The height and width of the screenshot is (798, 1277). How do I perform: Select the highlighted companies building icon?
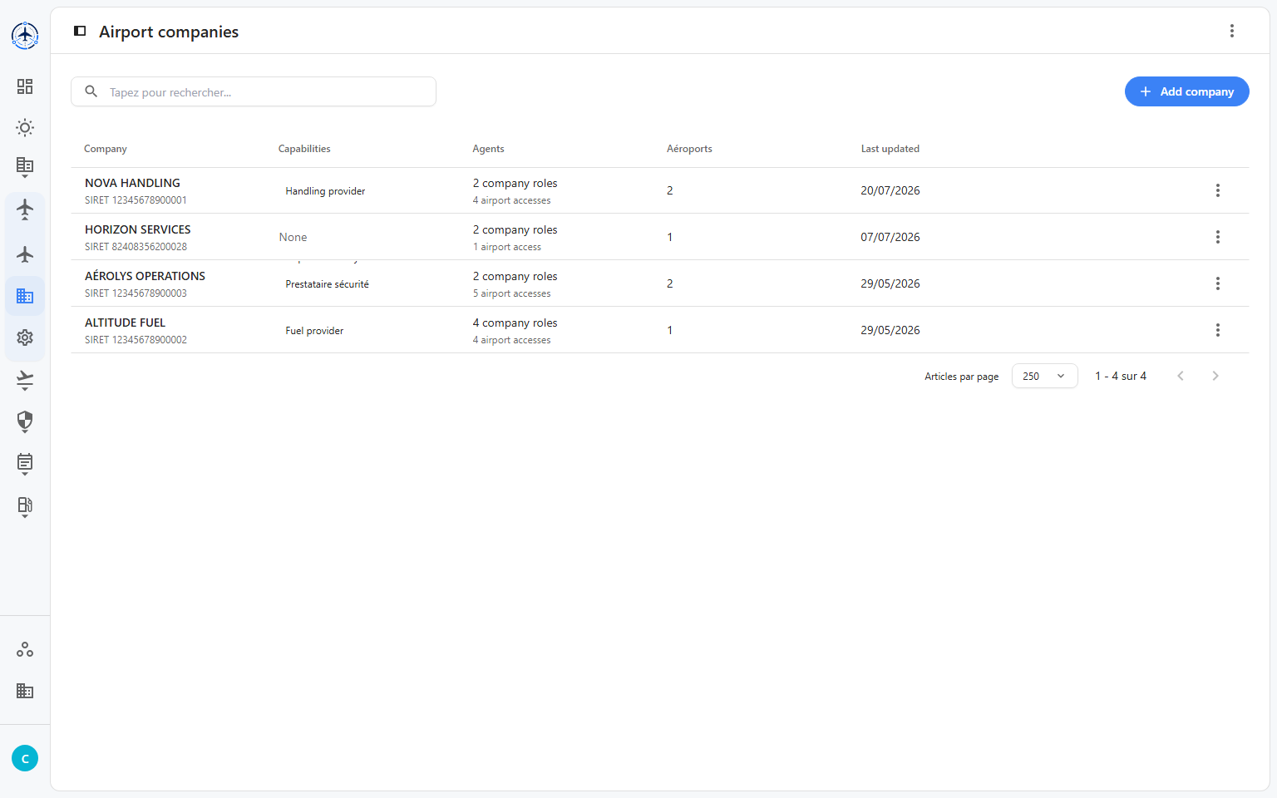pyautogui.click(x=25, y=296)
